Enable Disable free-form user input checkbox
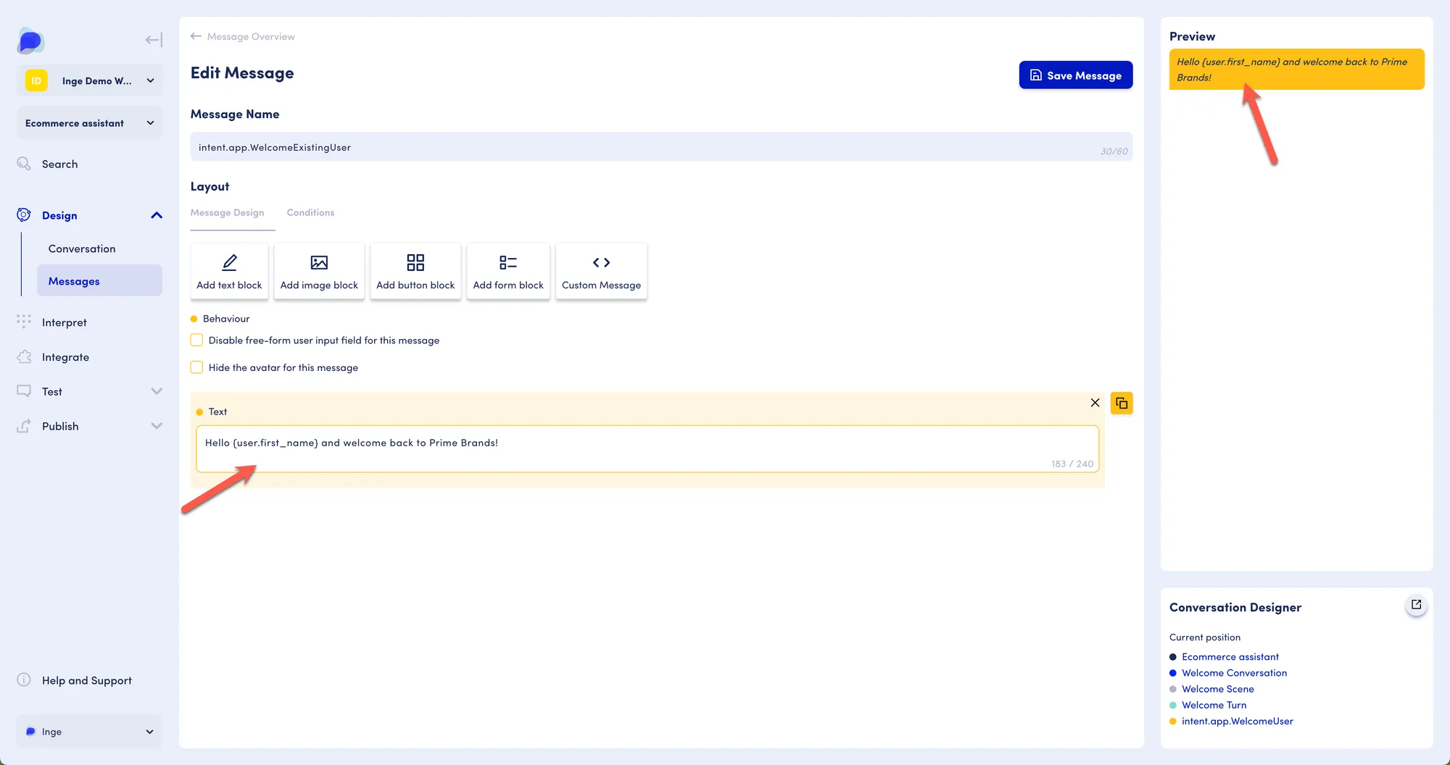Screen dimensions: 1450x765 (196, 340)
